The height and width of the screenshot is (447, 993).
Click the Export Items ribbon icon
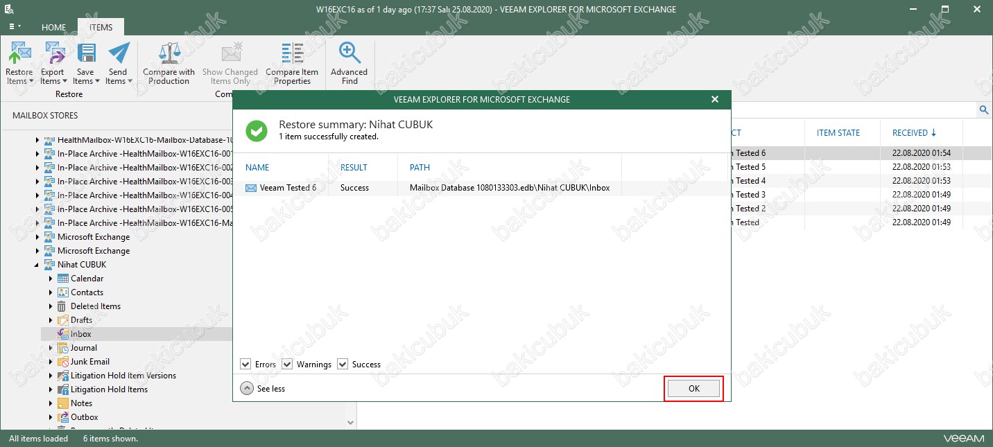(x=54, y=53)
